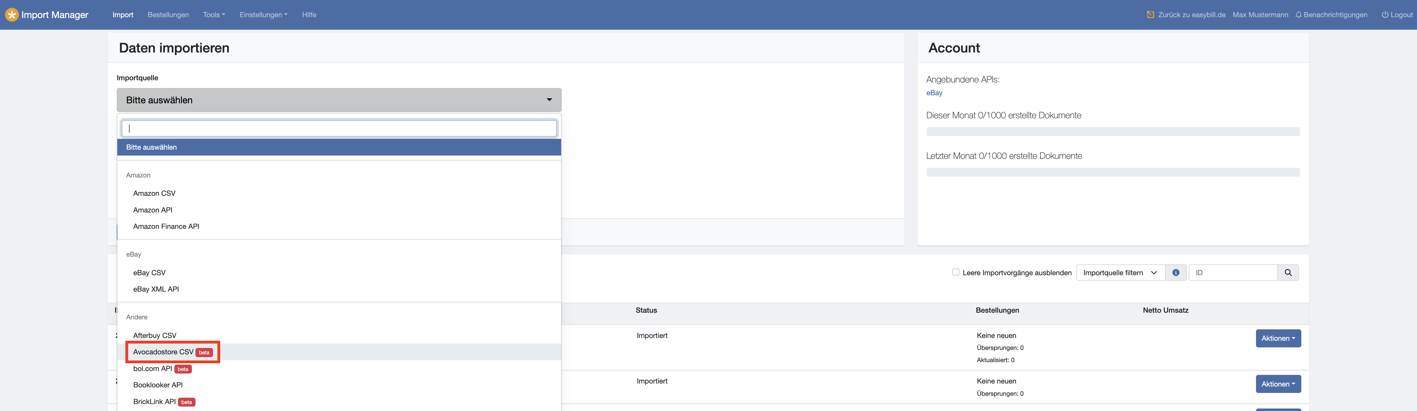
Task: Select Booklooker API option
Action: click(339, 385)
